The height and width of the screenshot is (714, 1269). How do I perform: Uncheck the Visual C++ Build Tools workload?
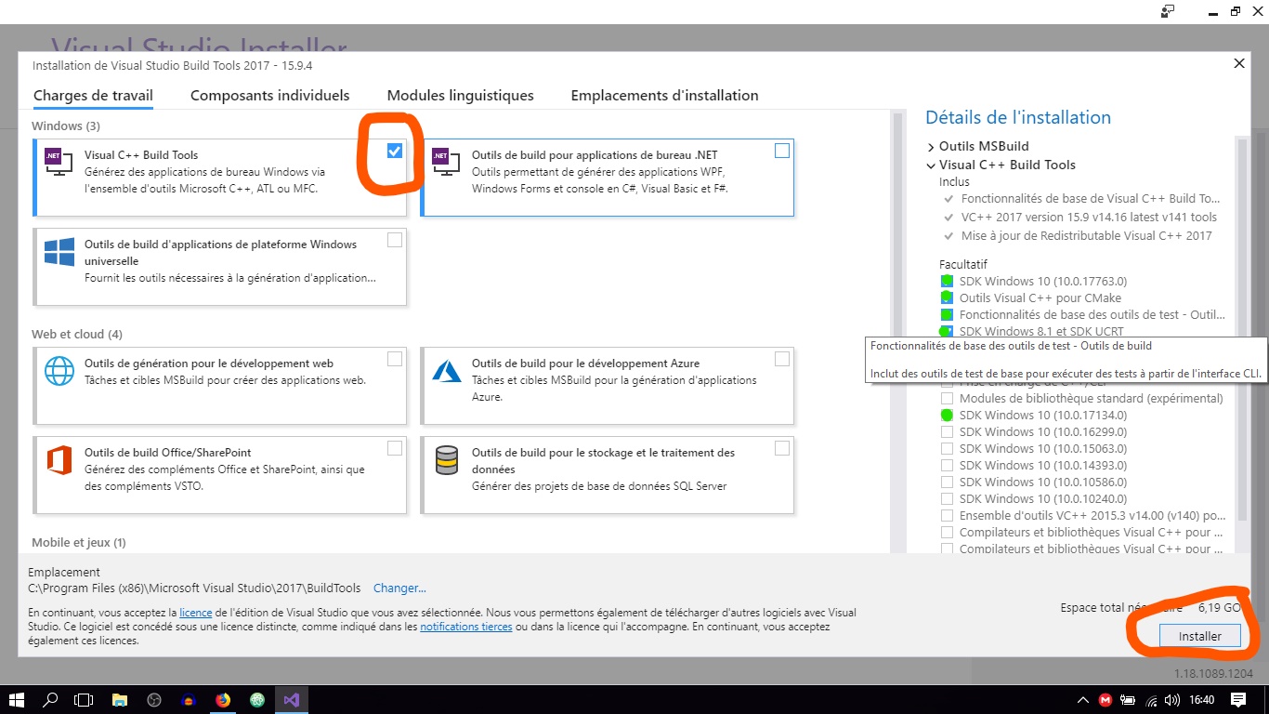395,151
